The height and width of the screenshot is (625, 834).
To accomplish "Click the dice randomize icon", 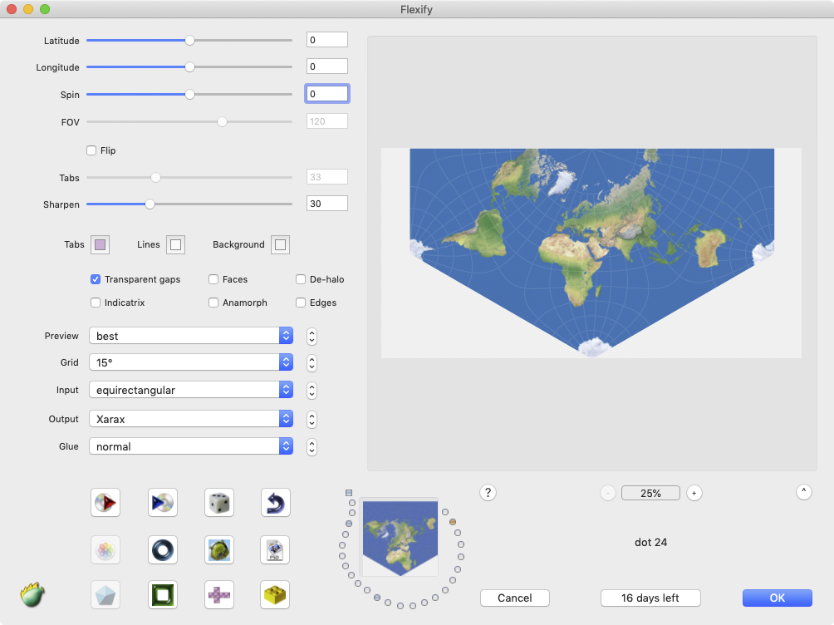I will [x=218, y=503].
